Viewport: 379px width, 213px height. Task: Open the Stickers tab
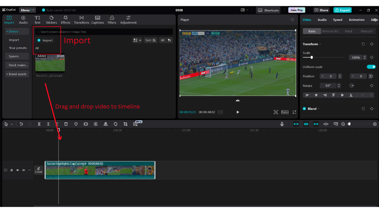pyautogui.click(x=51, y=20)
